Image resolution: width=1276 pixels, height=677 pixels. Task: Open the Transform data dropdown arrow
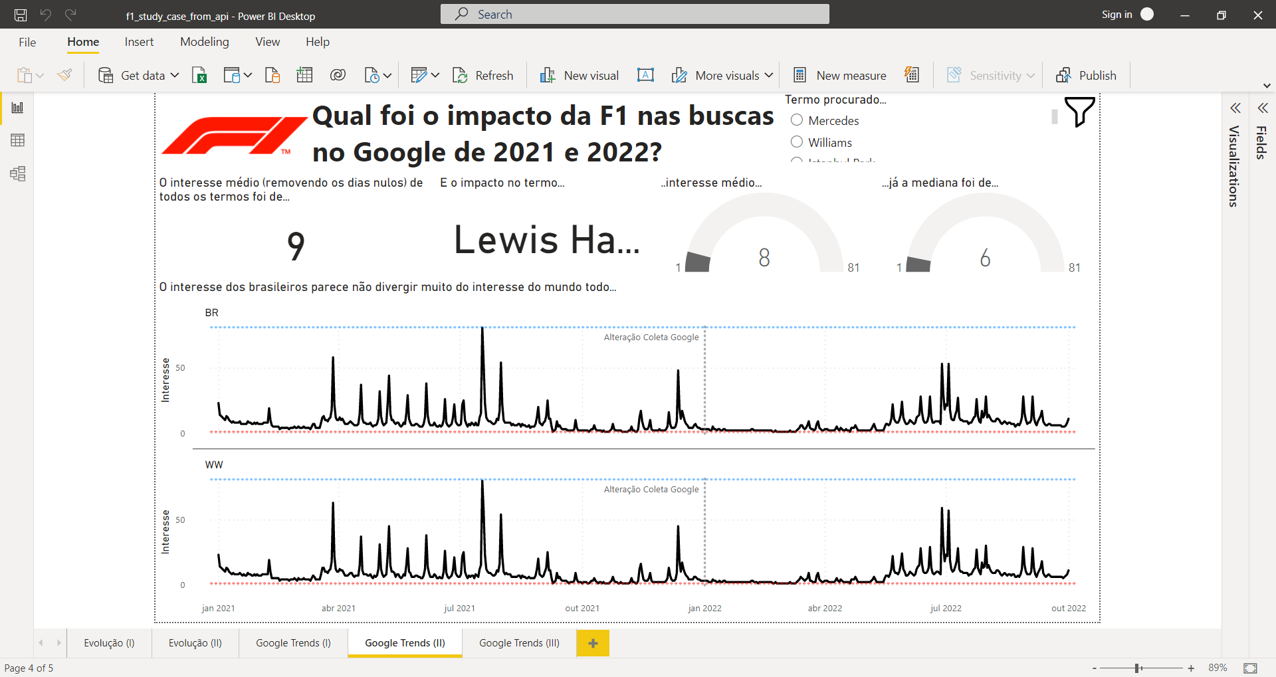[x=435, y=75]
